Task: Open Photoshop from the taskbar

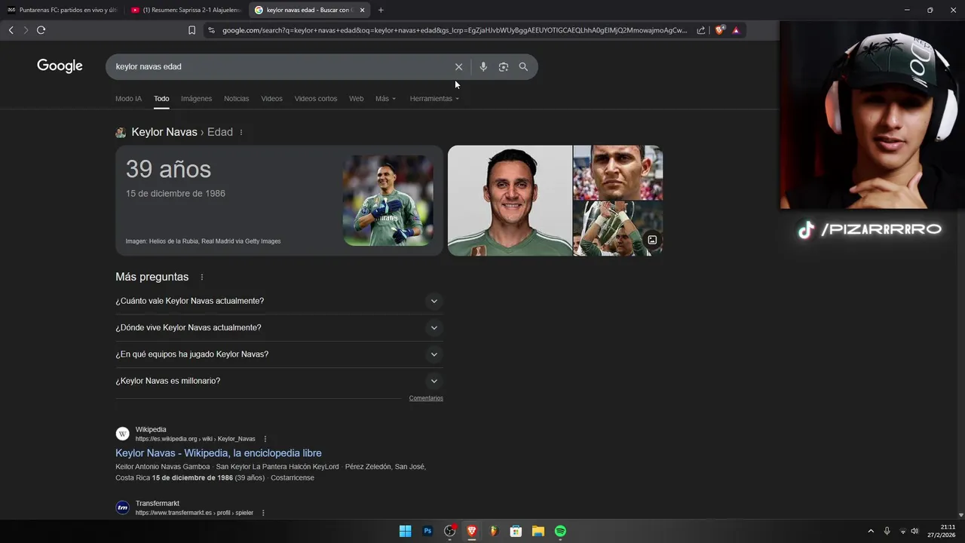Action: pyautogui.click(x=427, y=531)
